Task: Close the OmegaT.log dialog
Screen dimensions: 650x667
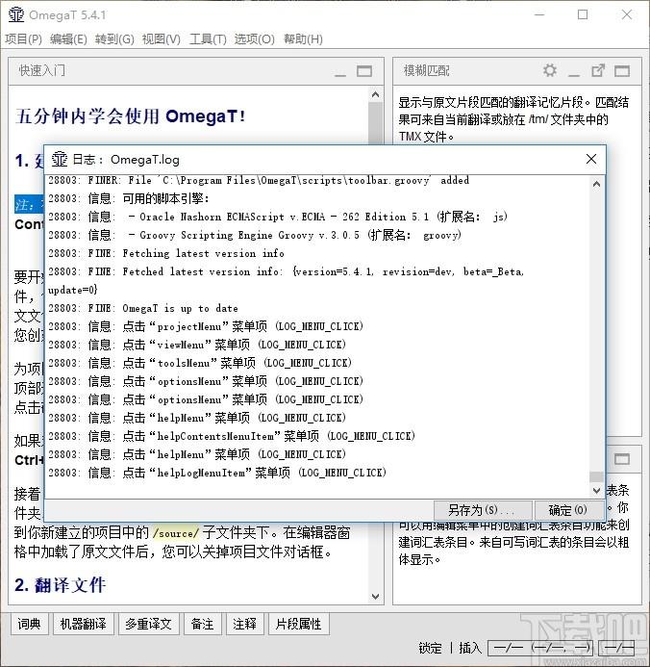Action: (x=591, y=159)
